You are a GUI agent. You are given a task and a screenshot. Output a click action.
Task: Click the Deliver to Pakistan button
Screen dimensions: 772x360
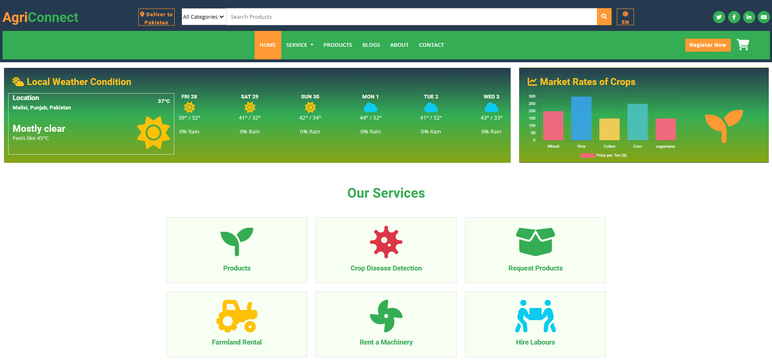156,17
